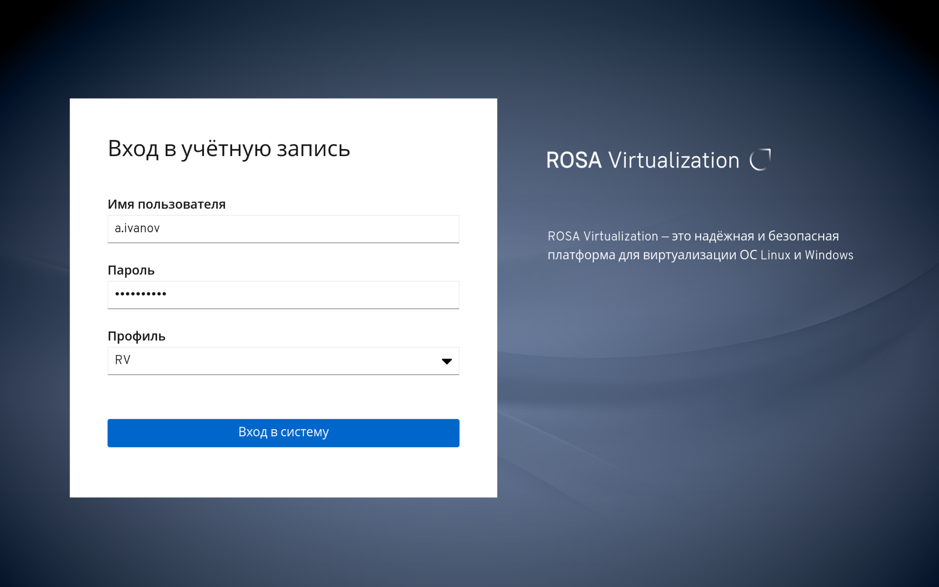Focus the Имя пользователя input field
The height and width of the screenshot is (587, 939).
tap(283, 229)
